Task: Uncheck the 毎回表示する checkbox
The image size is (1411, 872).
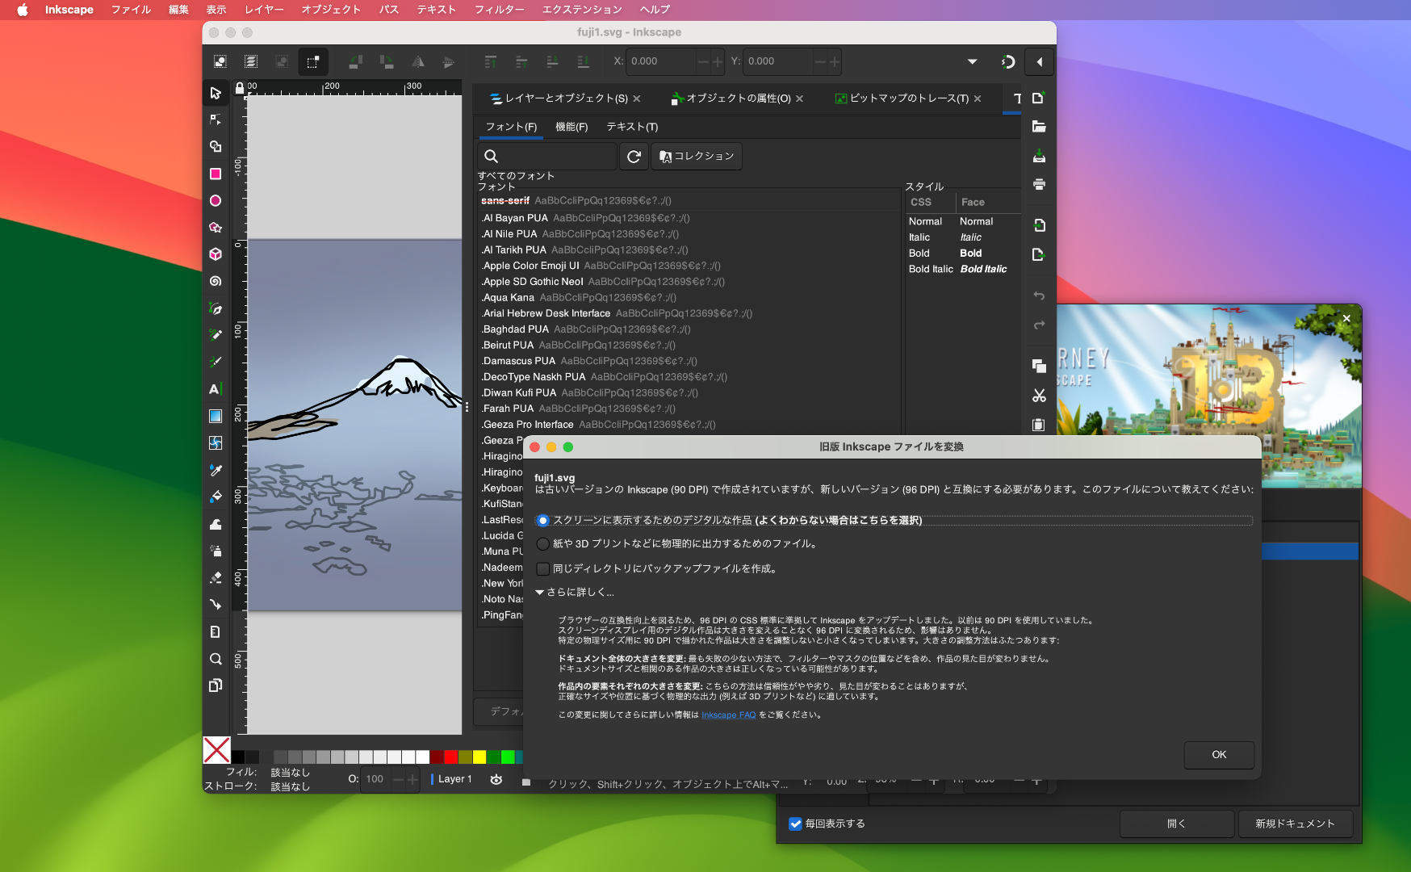Action: tap(795, 824)
